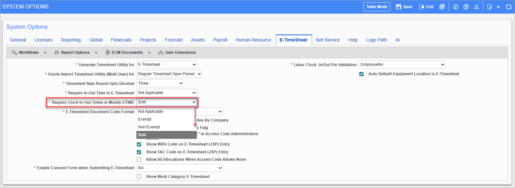Click the information circle icon
515x188 pixels.
(x=456, y=7)
